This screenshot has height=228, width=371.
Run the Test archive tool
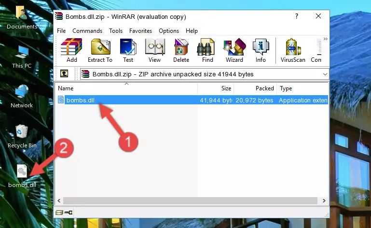tap(128, 51)
